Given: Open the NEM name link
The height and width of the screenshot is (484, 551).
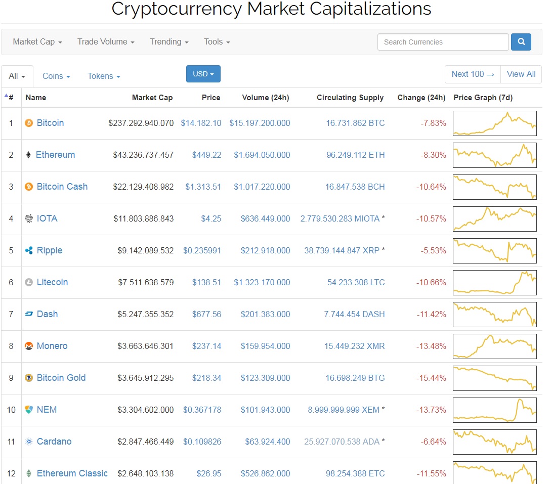Looking at the screenshot, I should point(47,410).
